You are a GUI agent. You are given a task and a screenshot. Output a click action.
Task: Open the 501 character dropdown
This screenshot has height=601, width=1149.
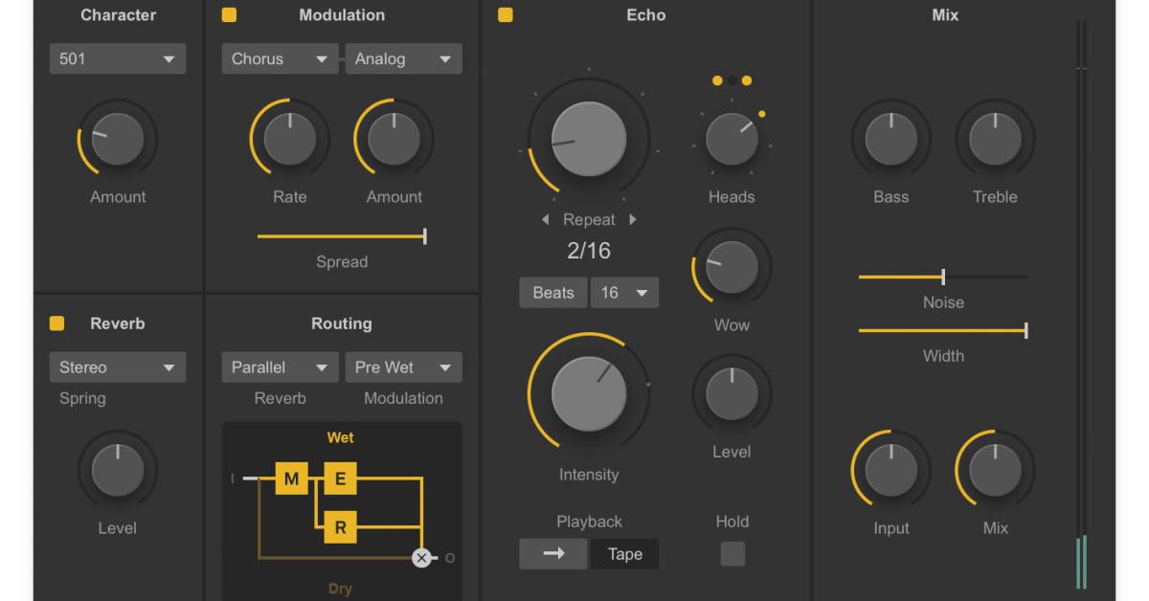click(x=117, y=58)
